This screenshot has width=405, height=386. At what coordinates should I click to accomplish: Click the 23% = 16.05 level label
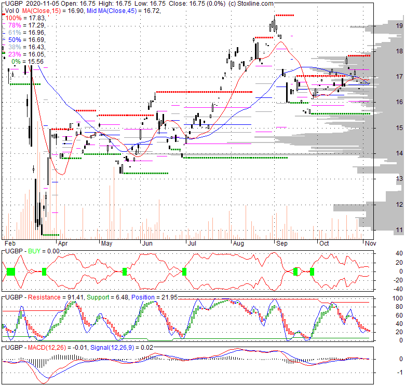click(x=26, y=54)
